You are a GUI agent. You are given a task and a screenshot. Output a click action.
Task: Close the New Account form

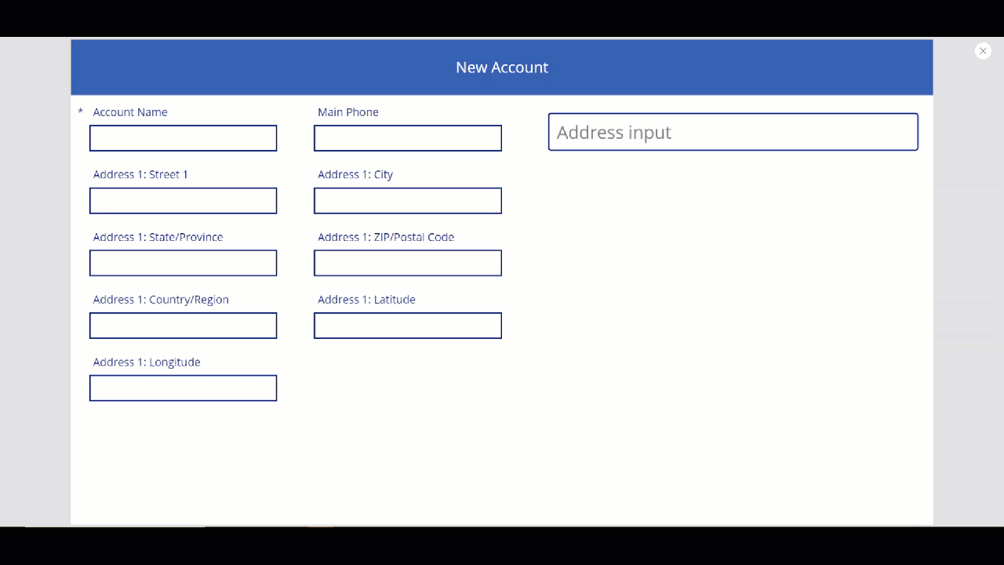coord(982,50)
